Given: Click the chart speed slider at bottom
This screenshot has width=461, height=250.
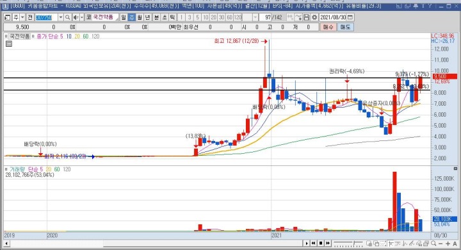Looking at the screenshot, I should pos(348,244).
